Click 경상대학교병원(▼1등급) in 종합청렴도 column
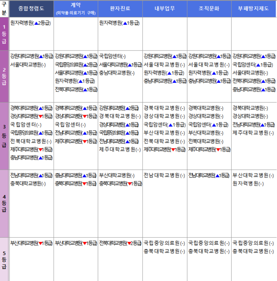The image size is (277, 281). pyautogui.click(x=31, y=116)
